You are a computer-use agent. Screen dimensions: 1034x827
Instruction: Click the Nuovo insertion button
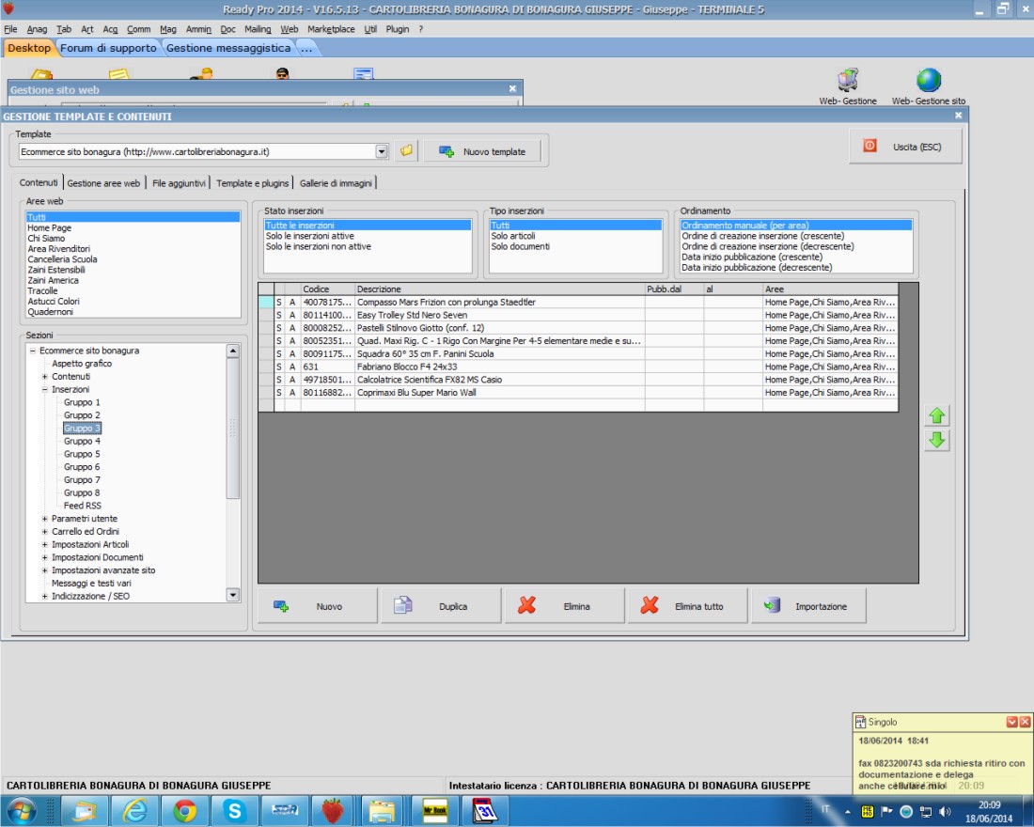coord(317,606)
